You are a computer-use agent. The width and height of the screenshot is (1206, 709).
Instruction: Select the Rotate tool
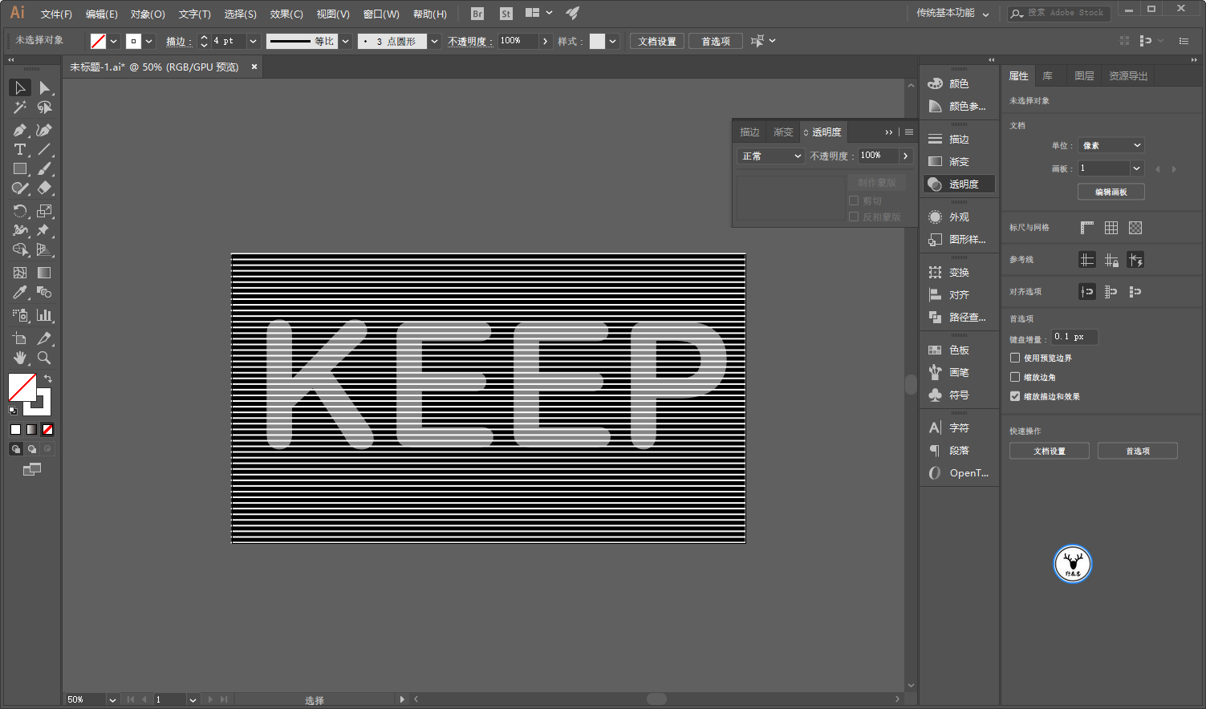(x=20, y=211)
